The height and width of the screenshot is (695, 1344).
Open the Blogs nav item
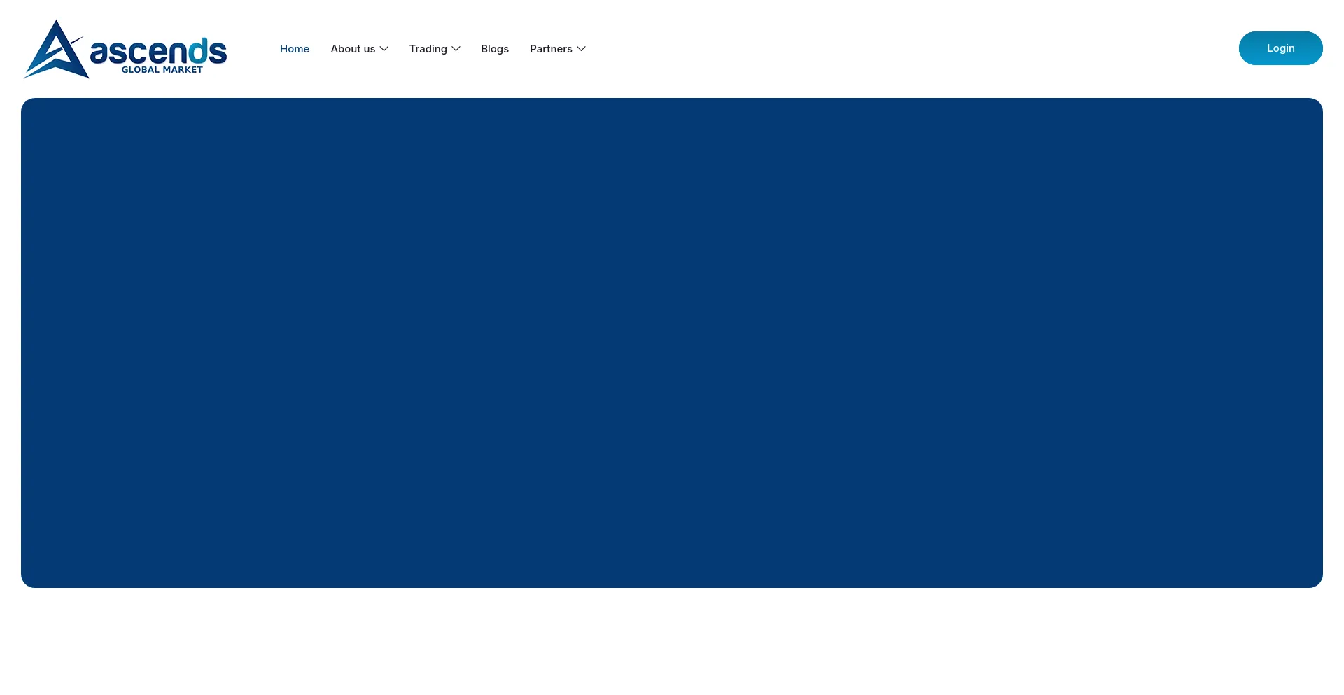(495, 49)
